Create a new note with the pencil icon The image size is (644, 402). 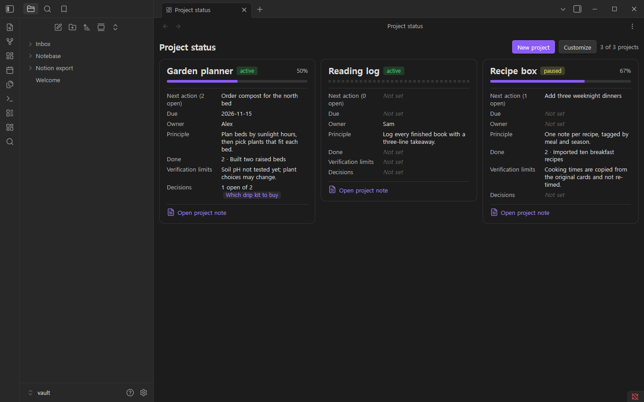pos(58,27)
